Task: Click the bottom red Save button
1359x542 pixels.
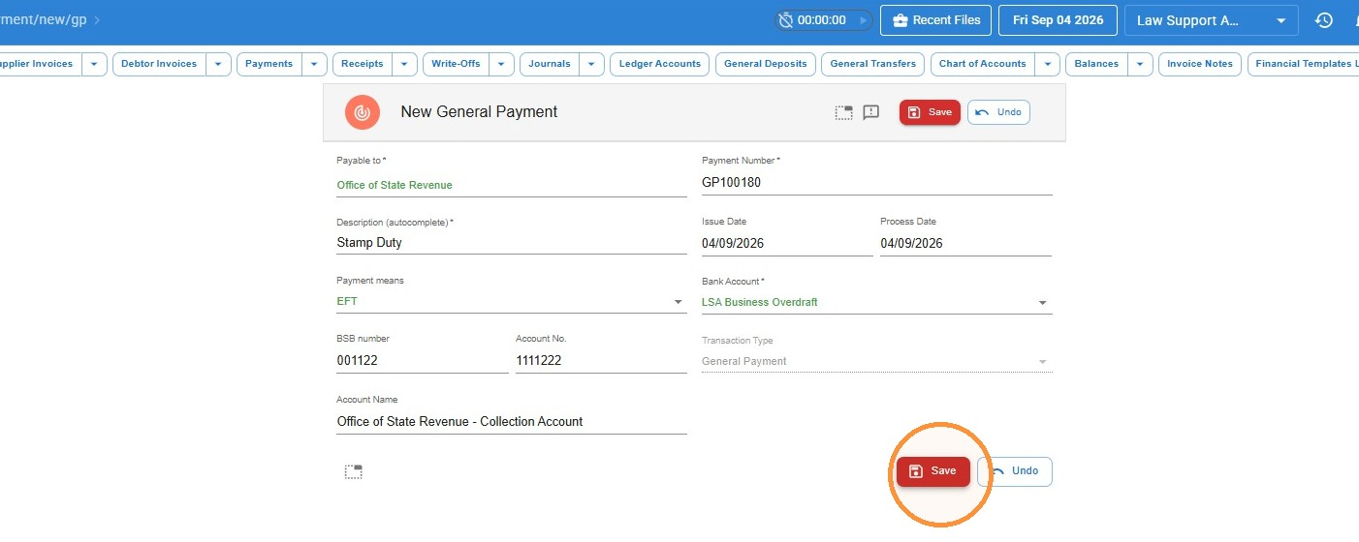Action: click(932, 471)
